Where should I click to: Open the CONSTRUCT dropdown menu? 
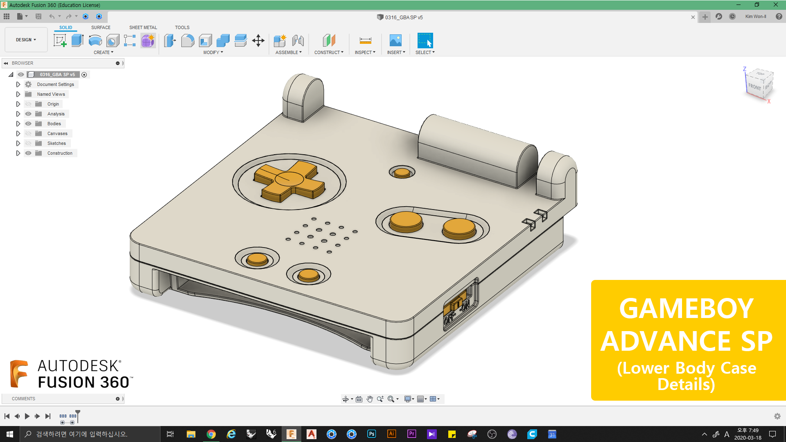click(329, 52)
